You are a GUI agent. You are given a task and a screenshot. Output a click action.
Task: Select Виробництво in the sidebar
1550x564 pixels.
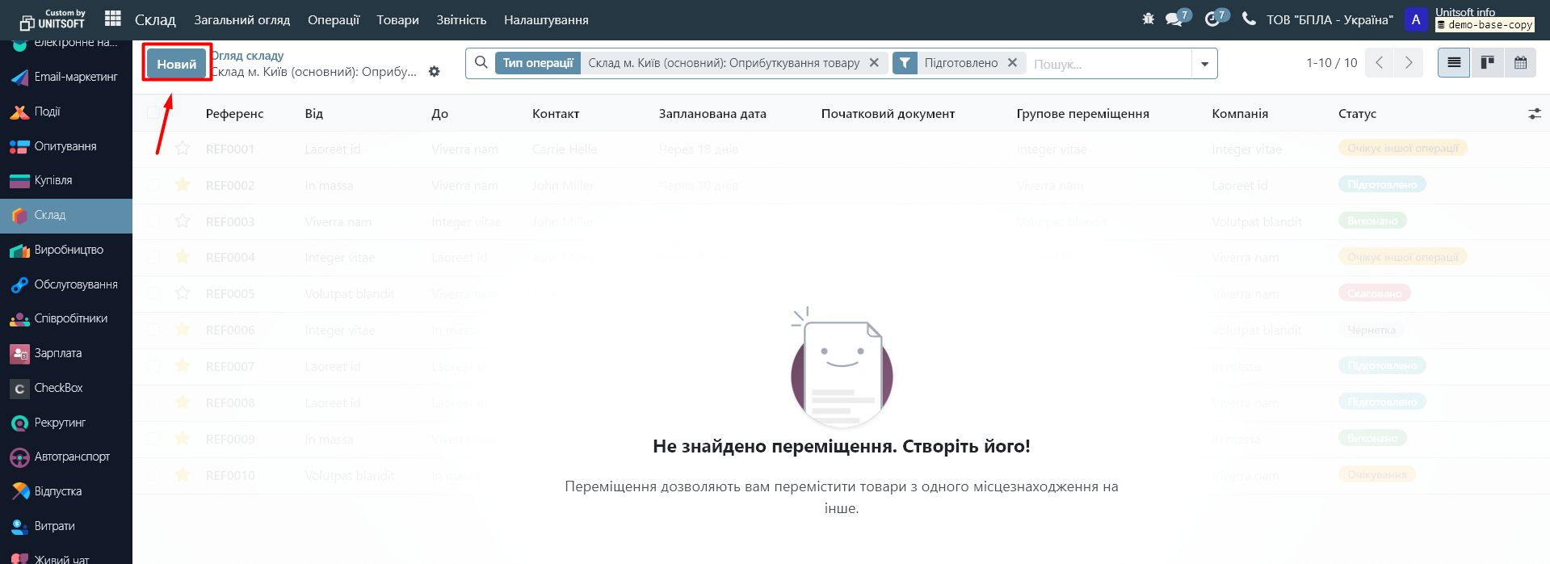[x=69, y=250]
